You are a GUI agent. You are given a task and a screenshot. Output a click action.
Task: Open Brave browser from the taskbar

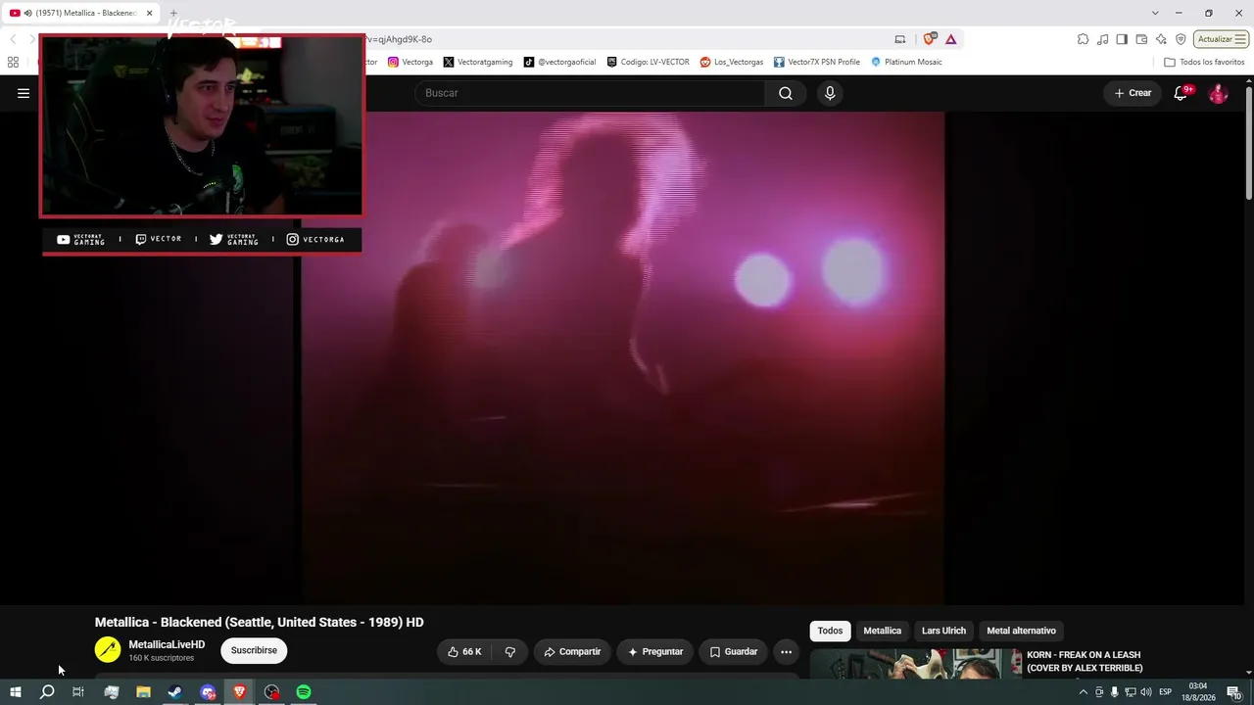(x=239, y=692)
